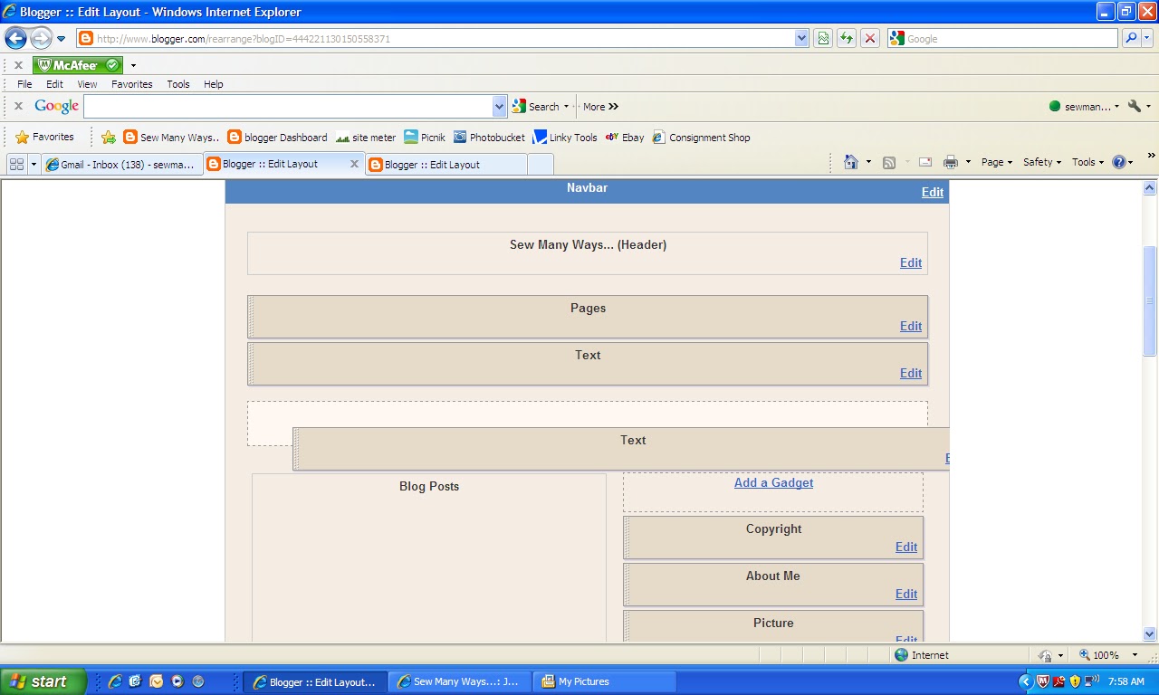Open the Favorites menu
This screenshot has width=1159, height=695.
(x=131, y=83)
